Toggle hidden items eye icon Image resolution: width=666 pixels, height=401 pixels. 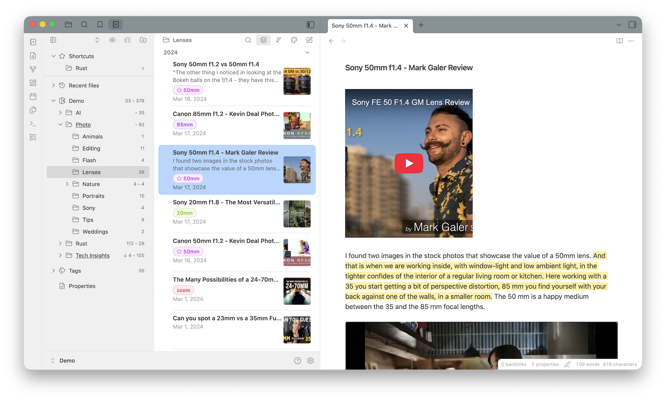pos(113,40)
